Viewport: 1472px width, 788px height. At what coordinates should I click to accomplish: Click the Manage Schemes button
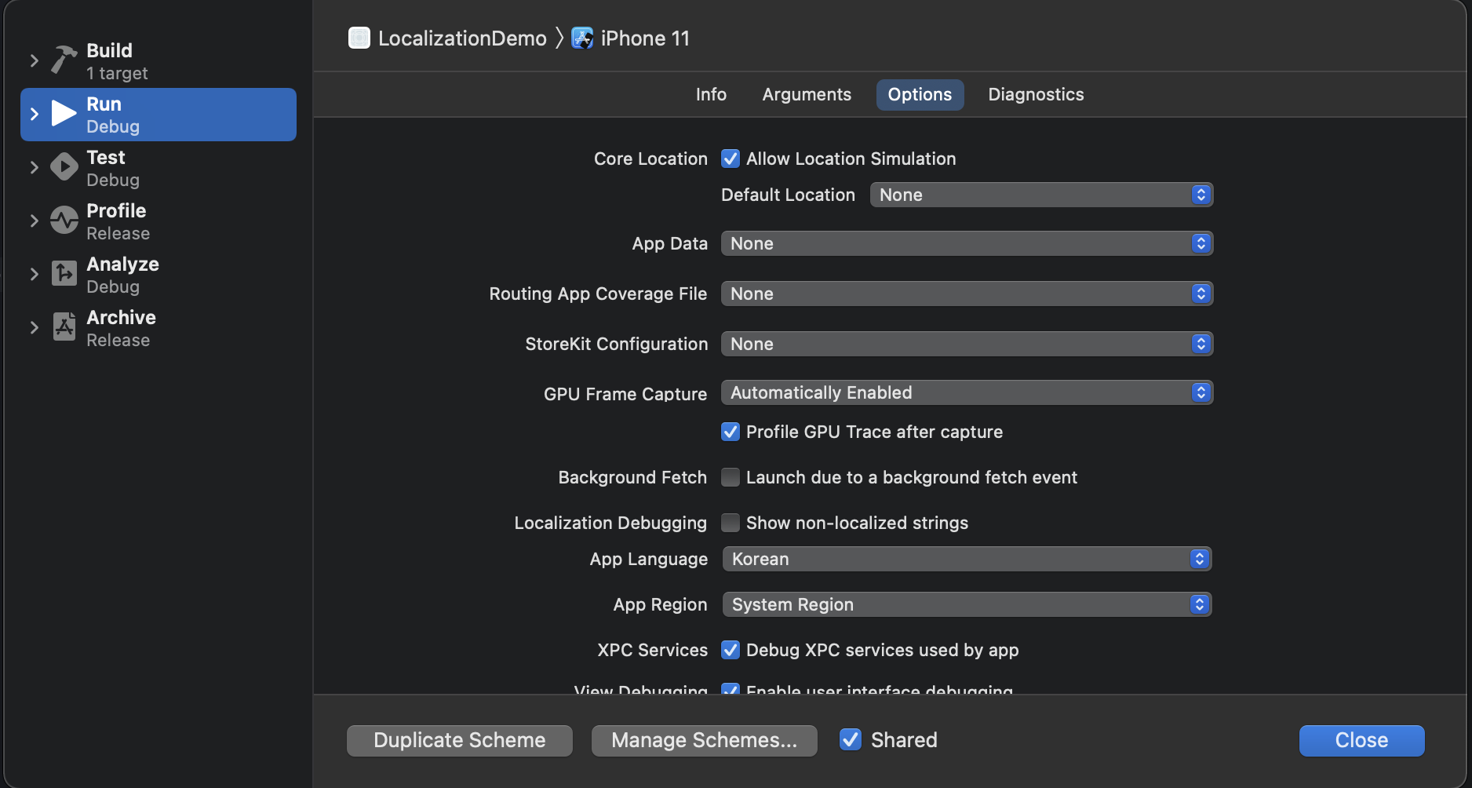coord(705,740)
